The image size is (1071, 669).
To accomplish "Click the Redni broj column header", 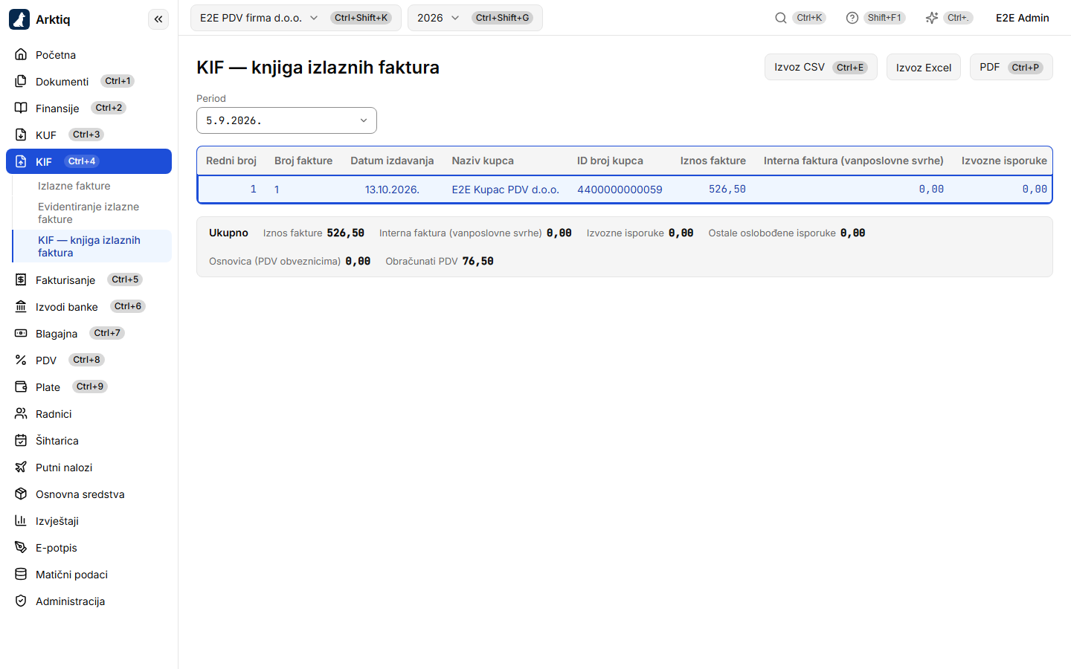I will tap(231, 161).
